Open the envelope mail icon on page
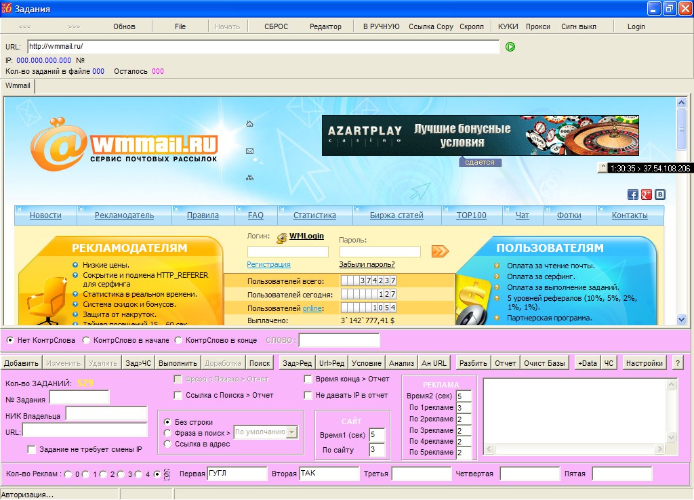The width and height of the screenshot is (694, 500). pyautogui.click(x=249, y=151)
